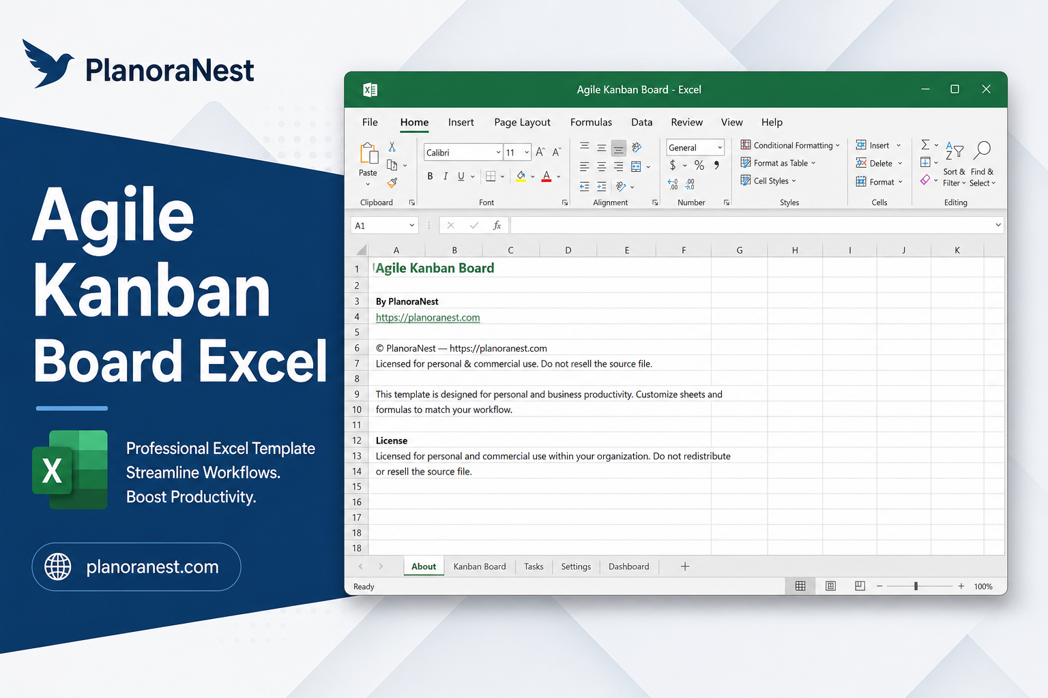Toggle underline formatting
The image size is (1048, 698).
(x=461, y=177)
